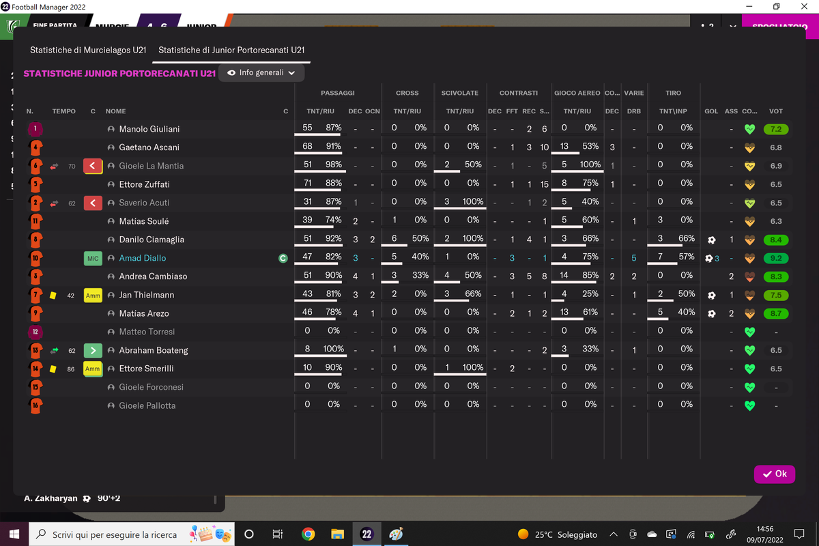Show hidden system tray icons
Screen dimensions: 819x546
pos(614,534)
